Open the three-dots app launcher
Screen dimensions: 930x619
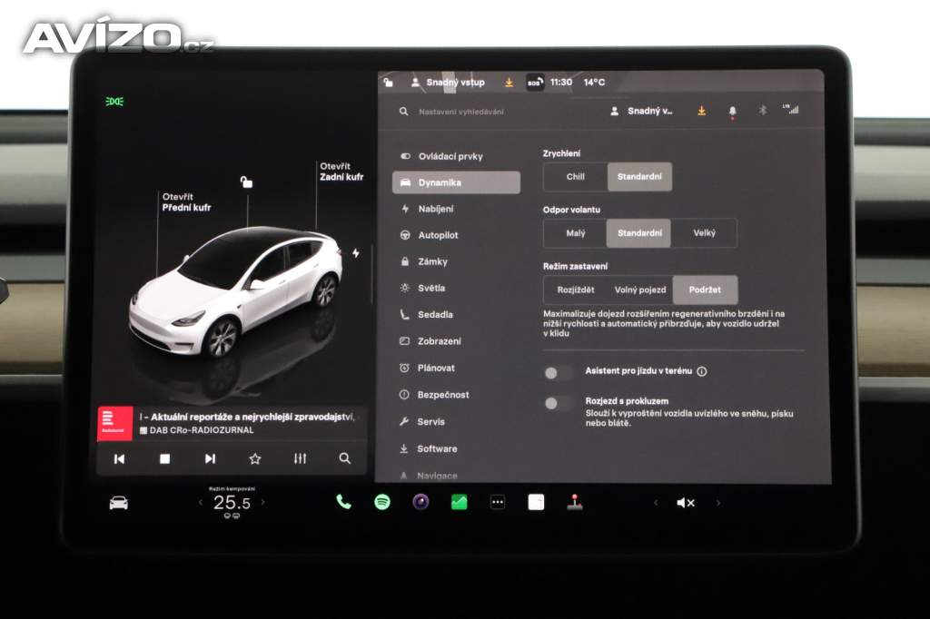click(498, 502)
